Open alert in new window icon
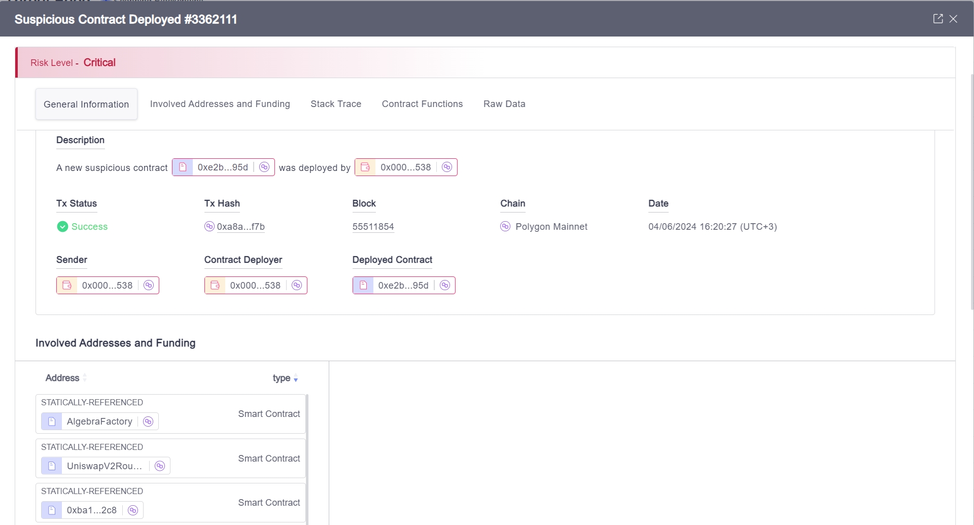Screen dimensions: 974x525 tap(937, 19)
